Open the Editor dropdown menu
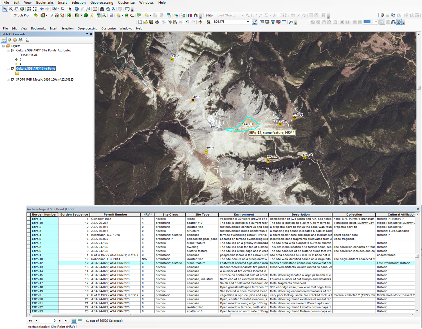The image size is (422, 329). click(211, 15)
